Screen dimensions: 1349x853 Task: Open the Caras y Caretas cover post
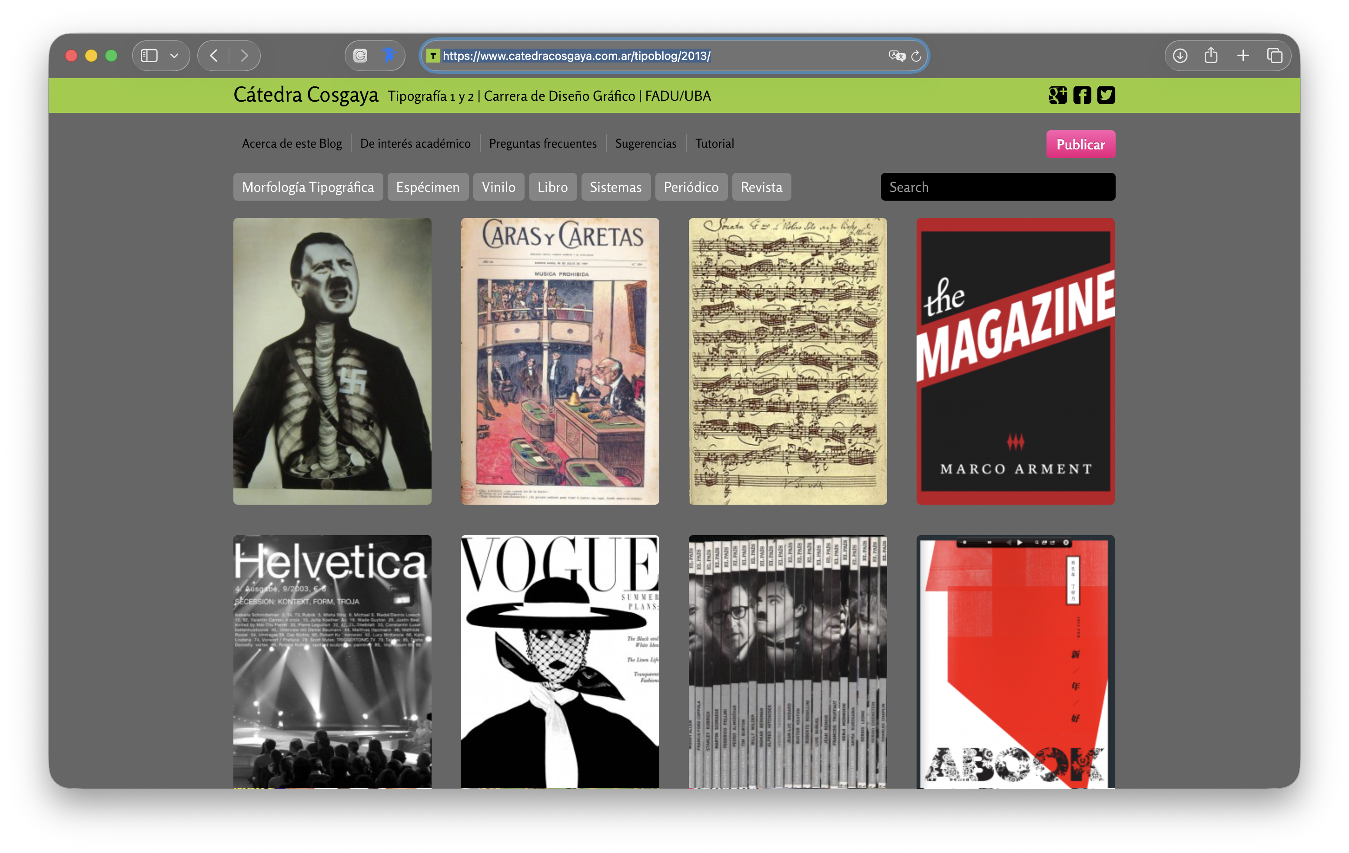coord(560,362)
